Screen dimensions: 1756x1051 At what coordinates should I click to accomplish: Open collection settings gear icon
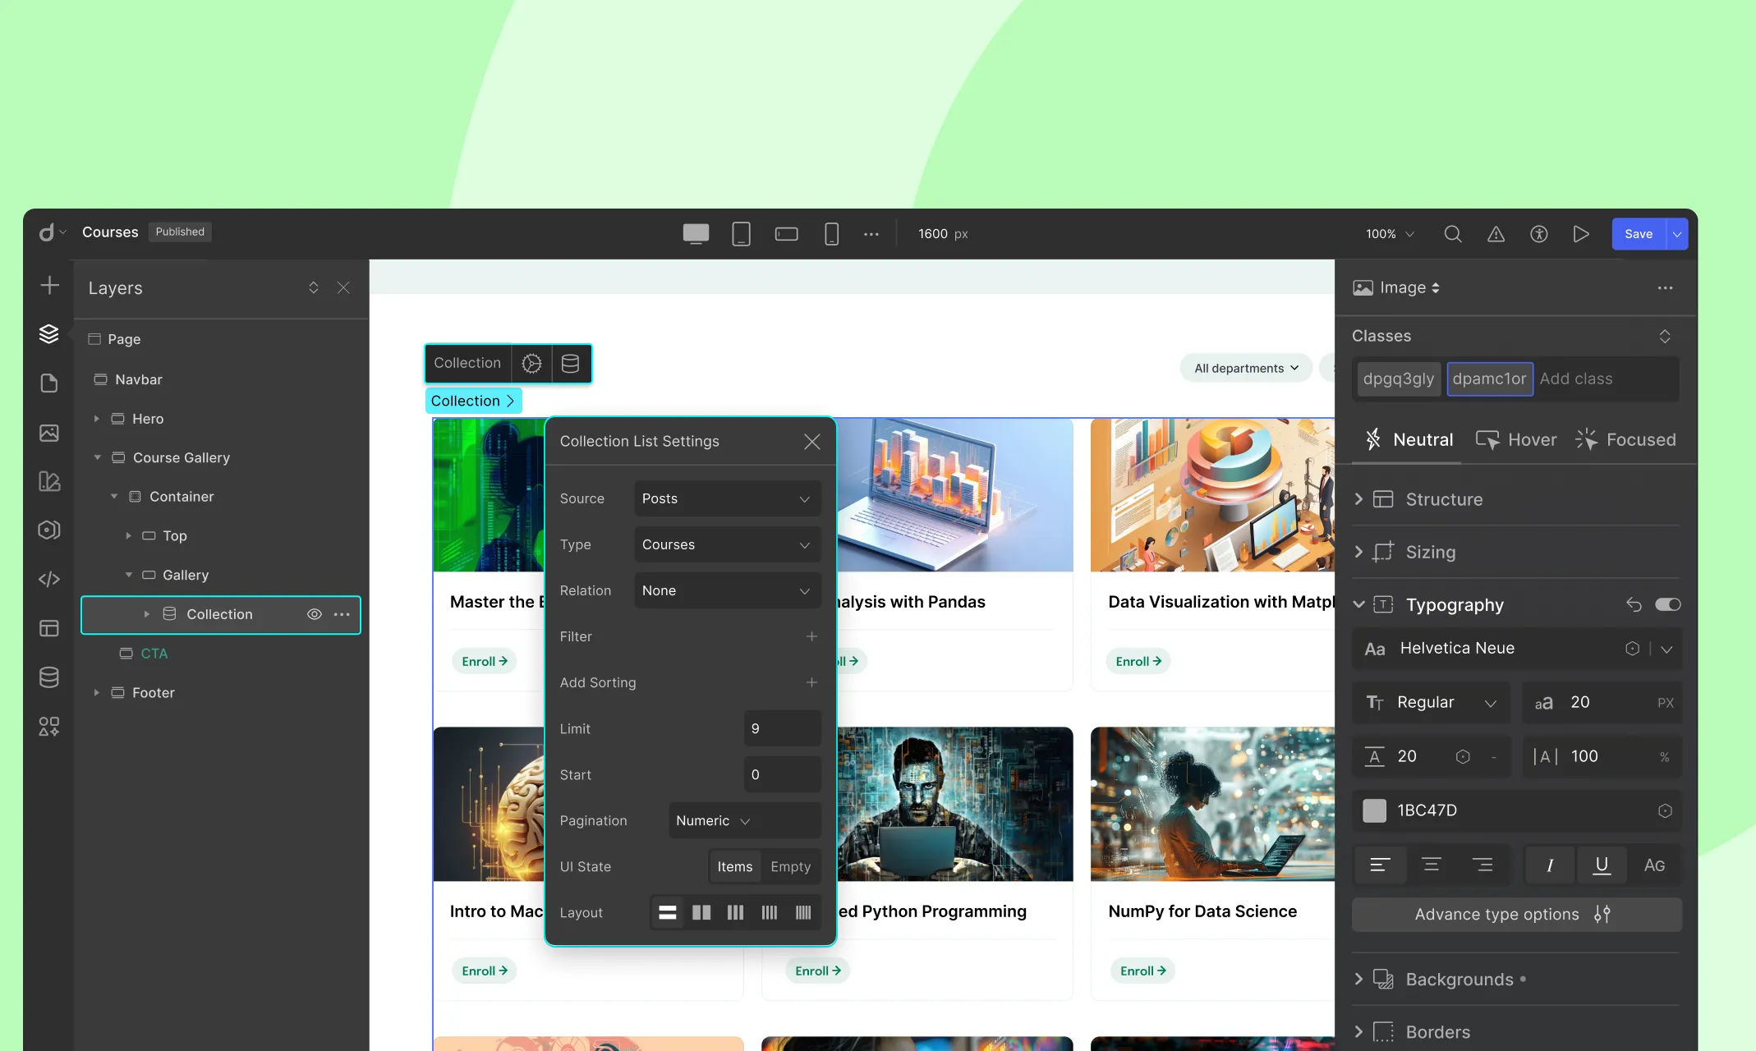click(x=531, y=363)
